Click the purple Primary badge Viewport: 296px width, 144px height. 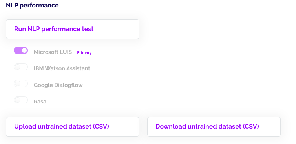[84, 53]
